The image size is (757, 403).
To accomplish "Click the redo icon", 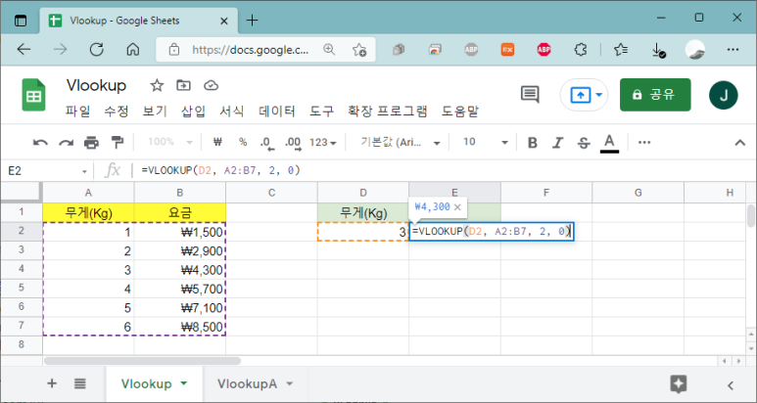I will tap(66, 142).
